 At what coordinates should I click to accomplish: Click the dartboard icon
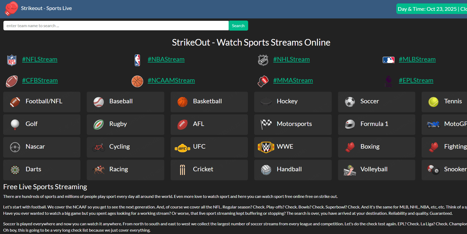coord(15,170)
